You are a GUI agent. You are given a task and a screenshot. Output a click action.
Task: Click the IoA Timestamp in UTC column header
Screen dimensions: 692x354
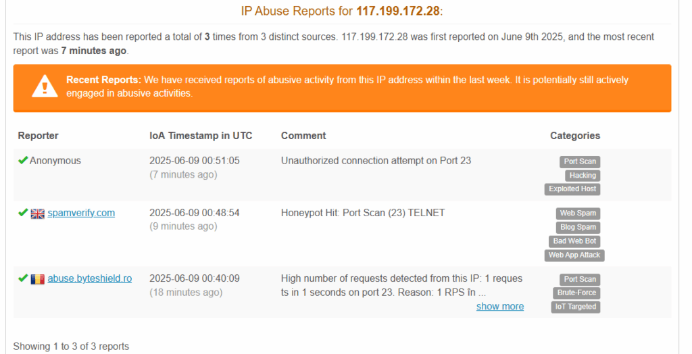pyautogui.click(x=201, y=136)
